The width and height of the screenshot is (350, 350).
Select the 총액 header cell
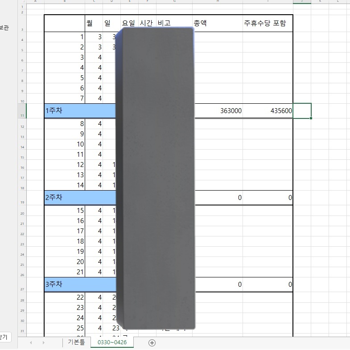218,23
